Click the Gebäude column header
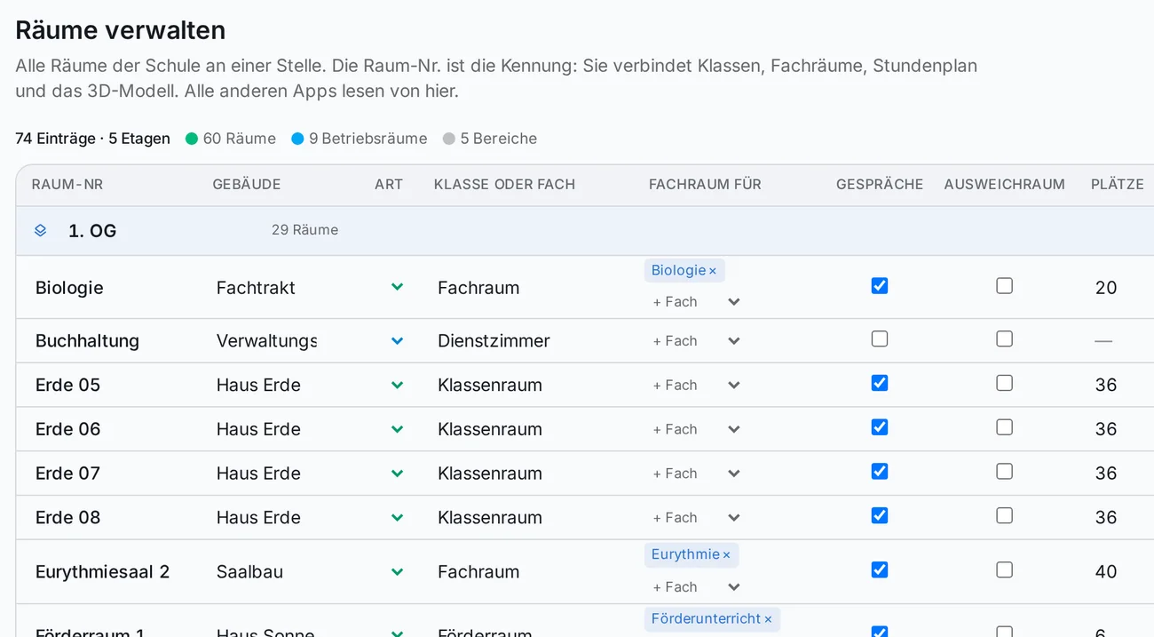Viewport: 1154px width, 637px height. 247,185
